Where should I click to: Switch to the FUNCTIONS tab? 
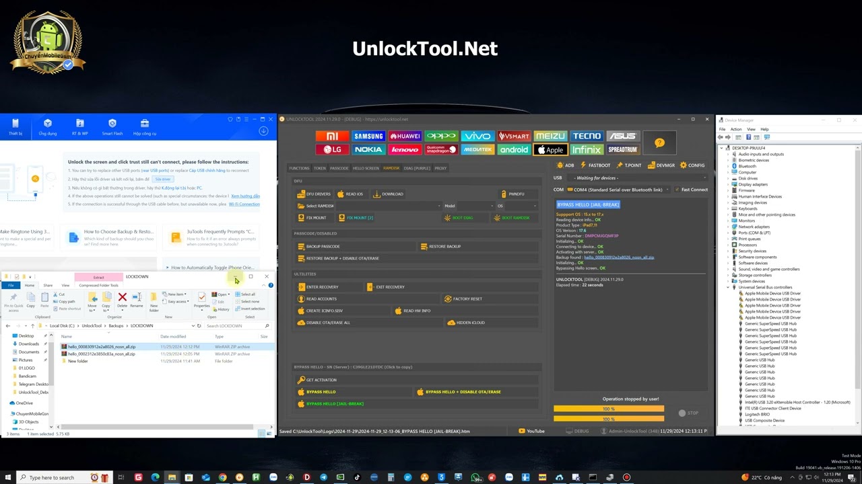coord(299,168)
